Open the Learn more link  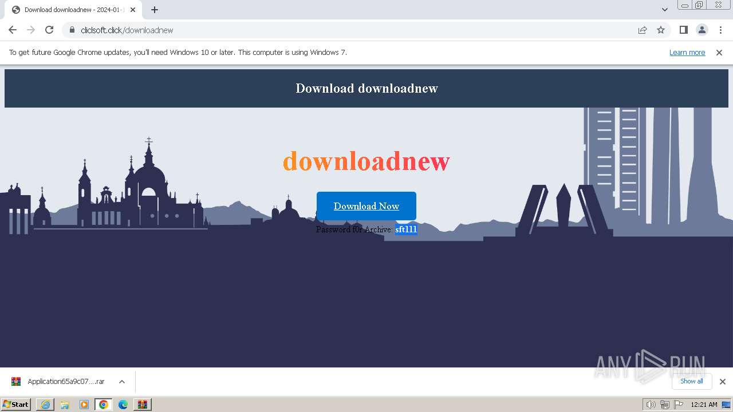coord(687,52)
